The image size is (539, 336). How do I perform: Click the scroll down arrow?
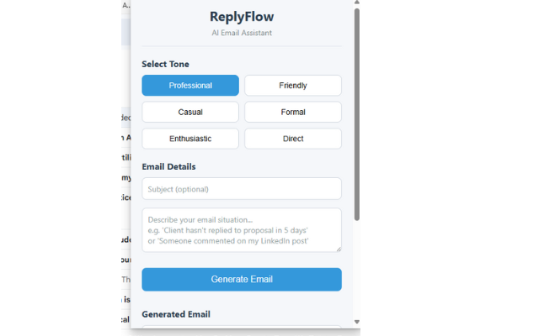pyautogui.click(x=356, y=322)
